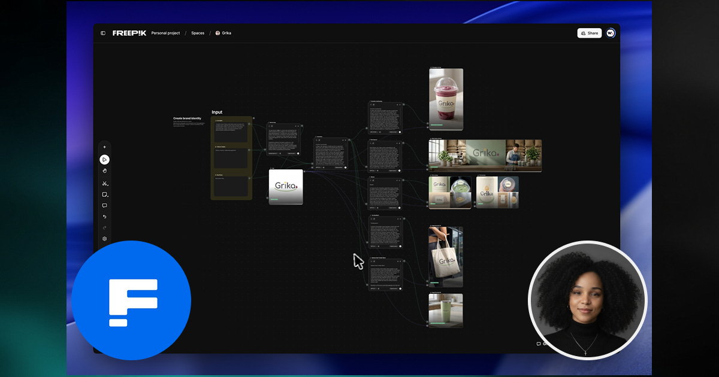This screenshot has height=377, width=719.
Task: Select the yellow Input group frame
Action: point(231,158)
